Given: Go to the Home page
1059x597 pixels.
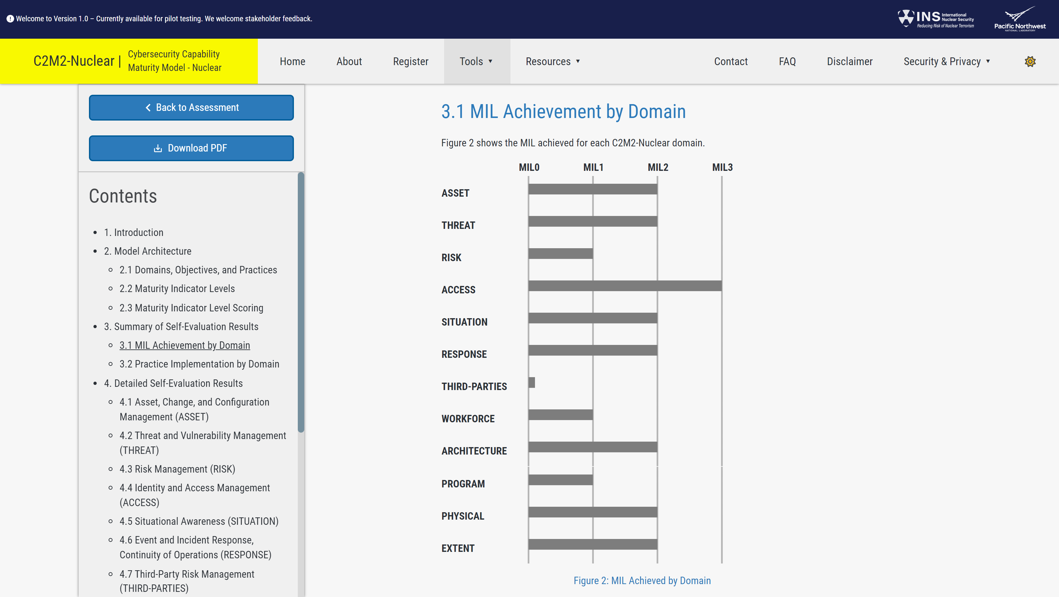Looking at the screenshot, I should tap(292, 61).
